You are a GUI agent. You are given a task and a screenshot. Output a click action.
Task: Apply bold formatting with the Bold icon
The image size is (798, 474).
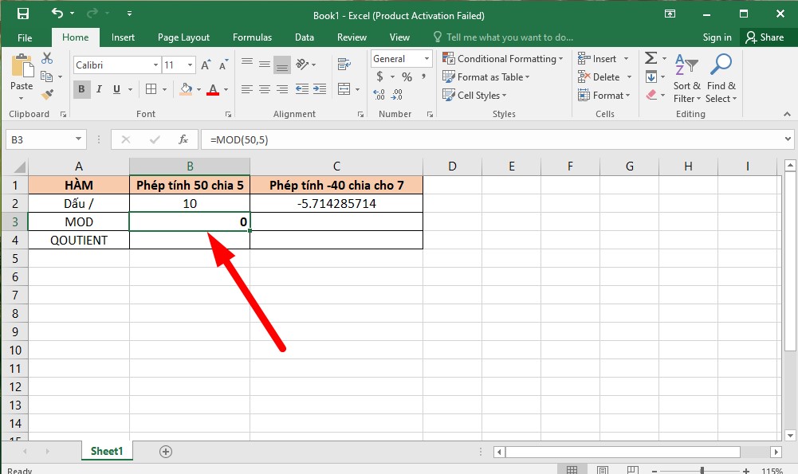point(82,89)
